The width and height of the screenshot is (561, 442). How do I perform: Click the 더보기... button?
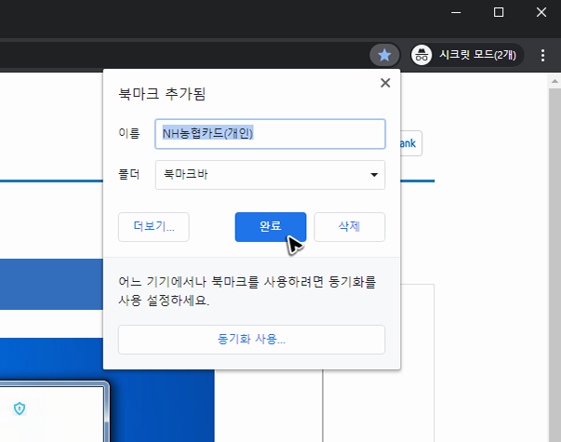point(154,227)
